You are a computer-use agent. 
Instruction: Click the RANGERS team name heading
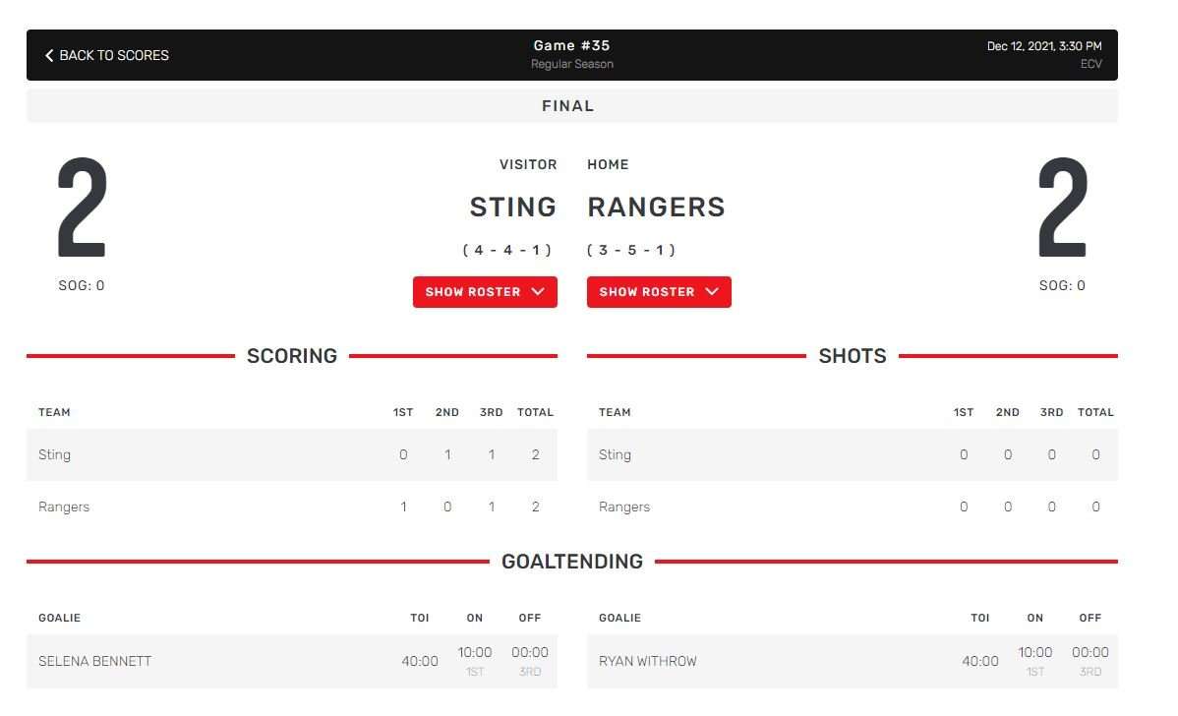pyautogui.click(x=656, y=208)
